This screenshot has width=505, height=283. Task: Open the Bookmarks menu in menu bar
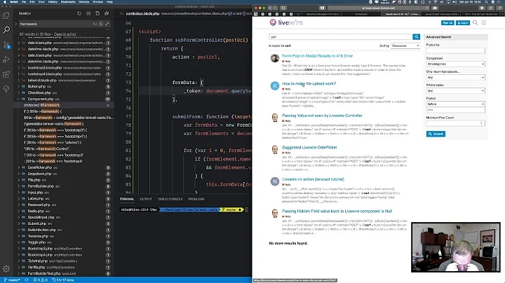pyautogui.click(x=68, y=2)
